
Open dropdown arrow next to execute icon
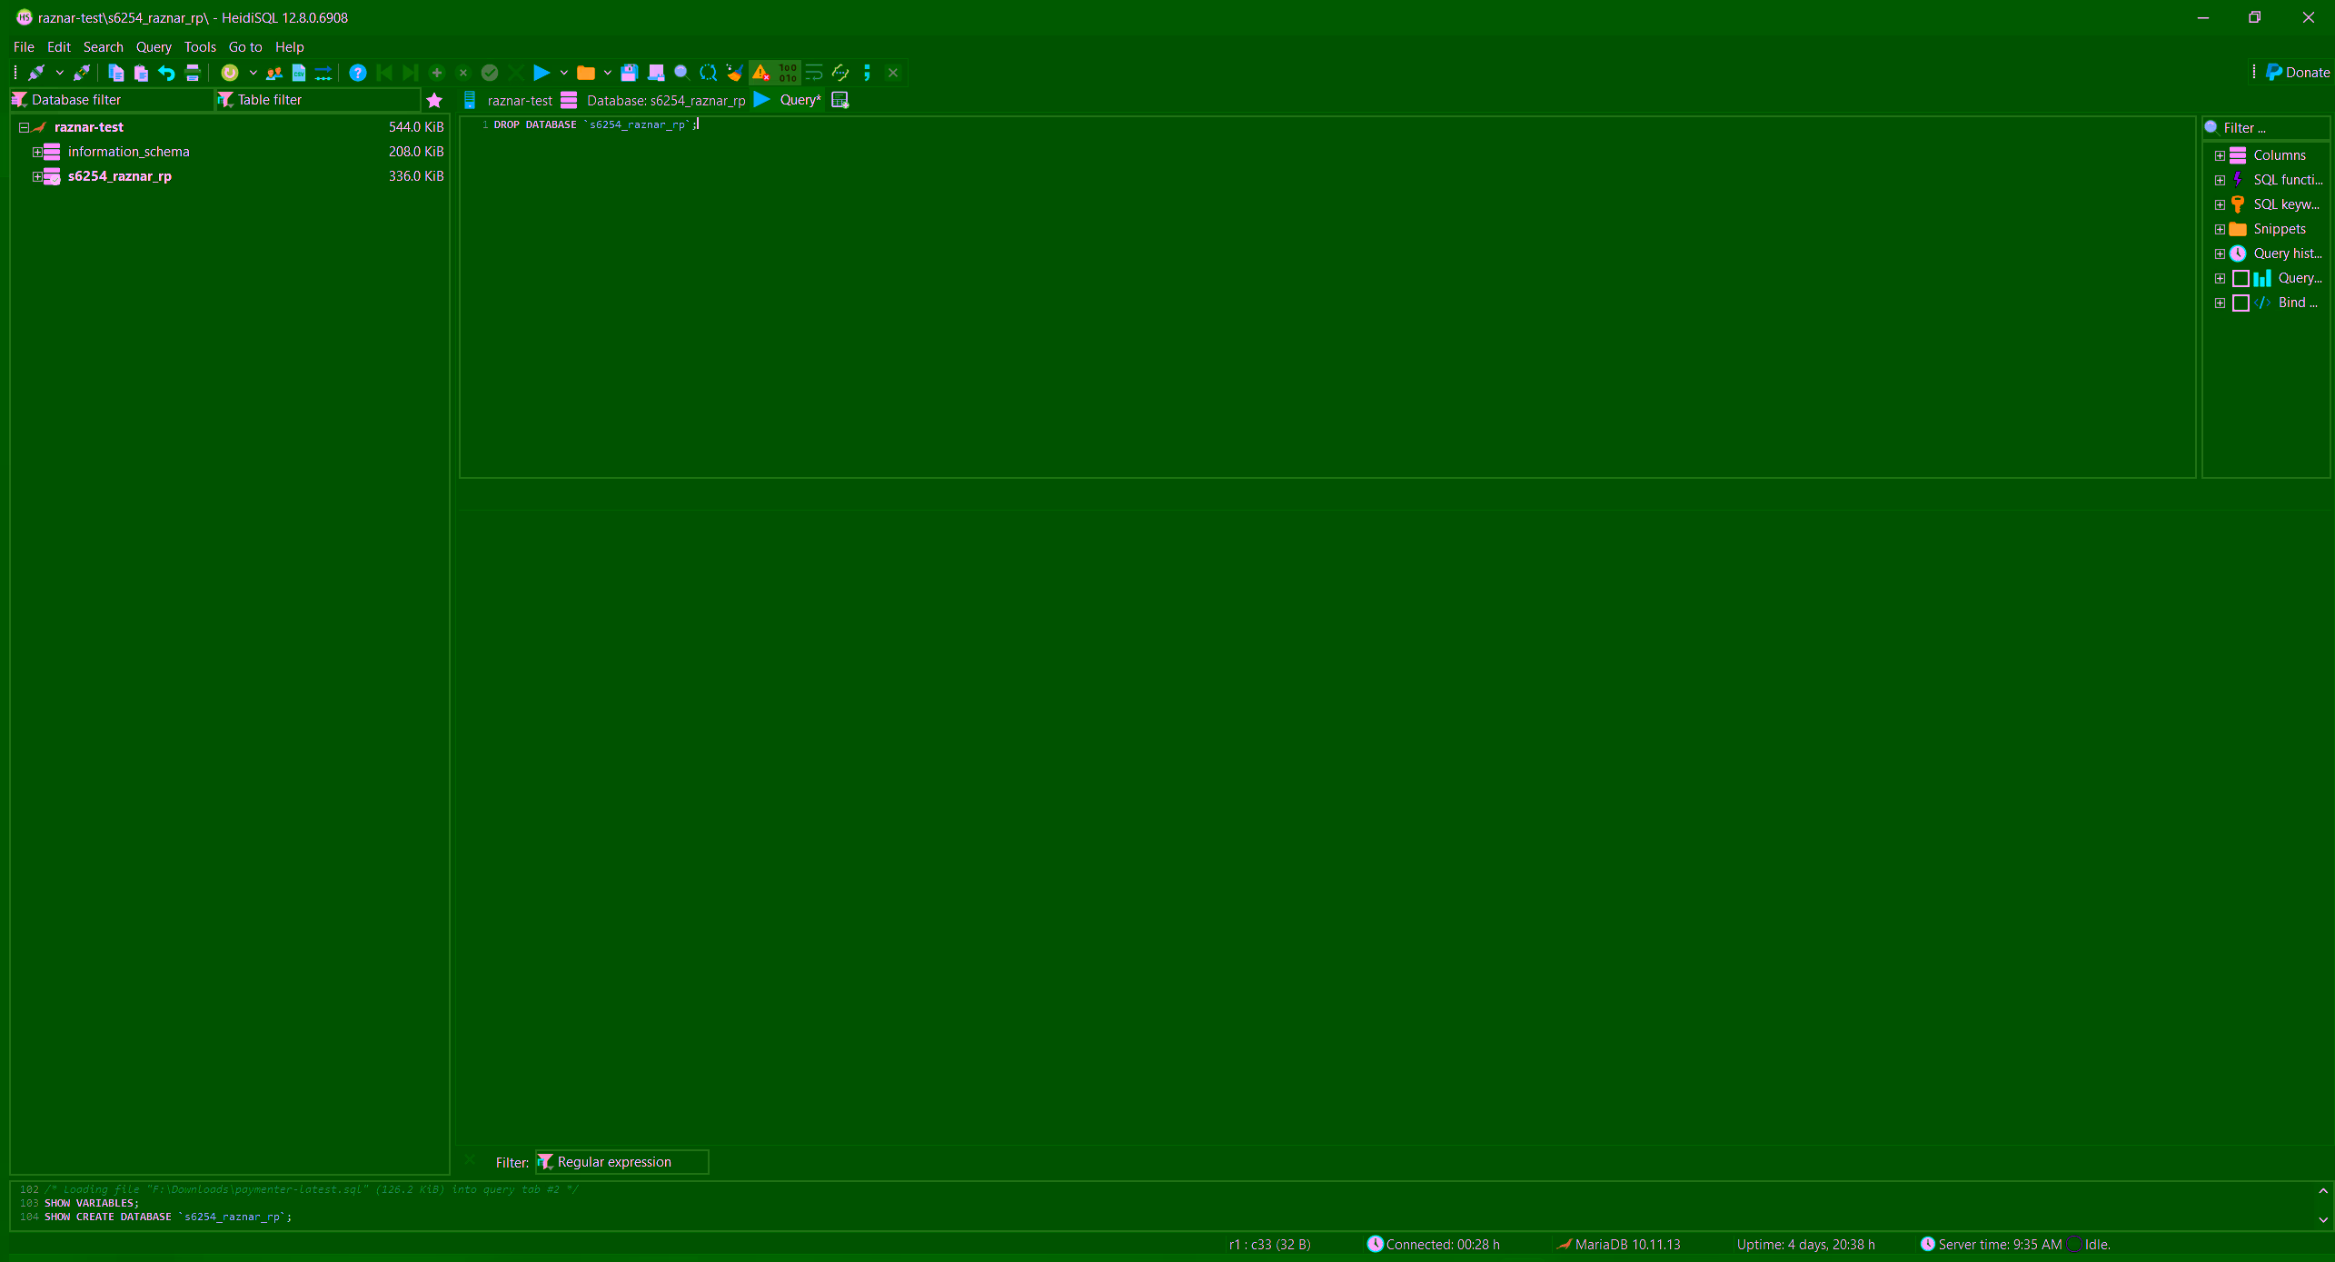click(564, 73)
